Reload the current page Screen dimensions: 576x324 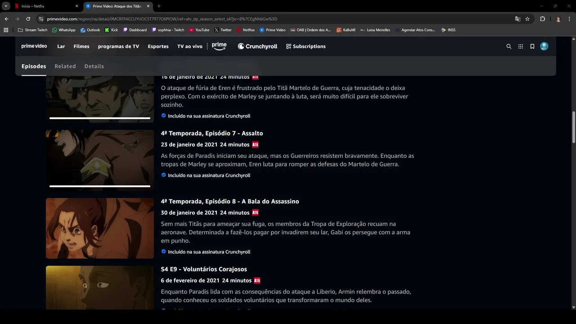coord(28,19)
